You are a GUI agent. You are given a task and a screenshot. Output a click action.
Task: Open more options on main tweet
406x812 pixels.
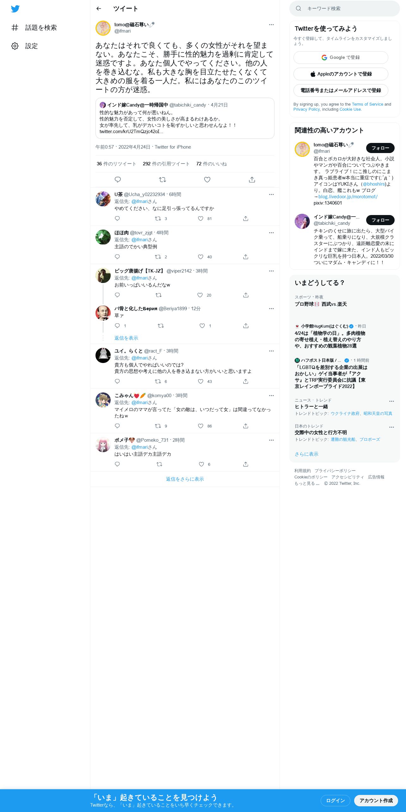(271, 25)
